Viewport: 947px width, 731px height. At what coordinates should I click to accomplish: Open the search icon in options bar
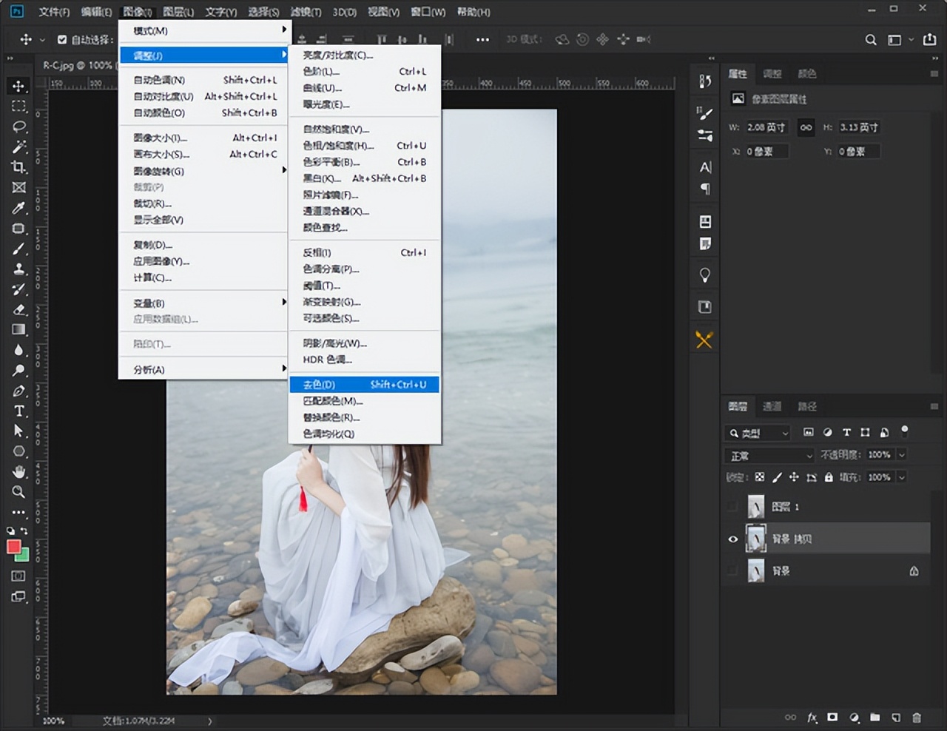pos(871,40)
